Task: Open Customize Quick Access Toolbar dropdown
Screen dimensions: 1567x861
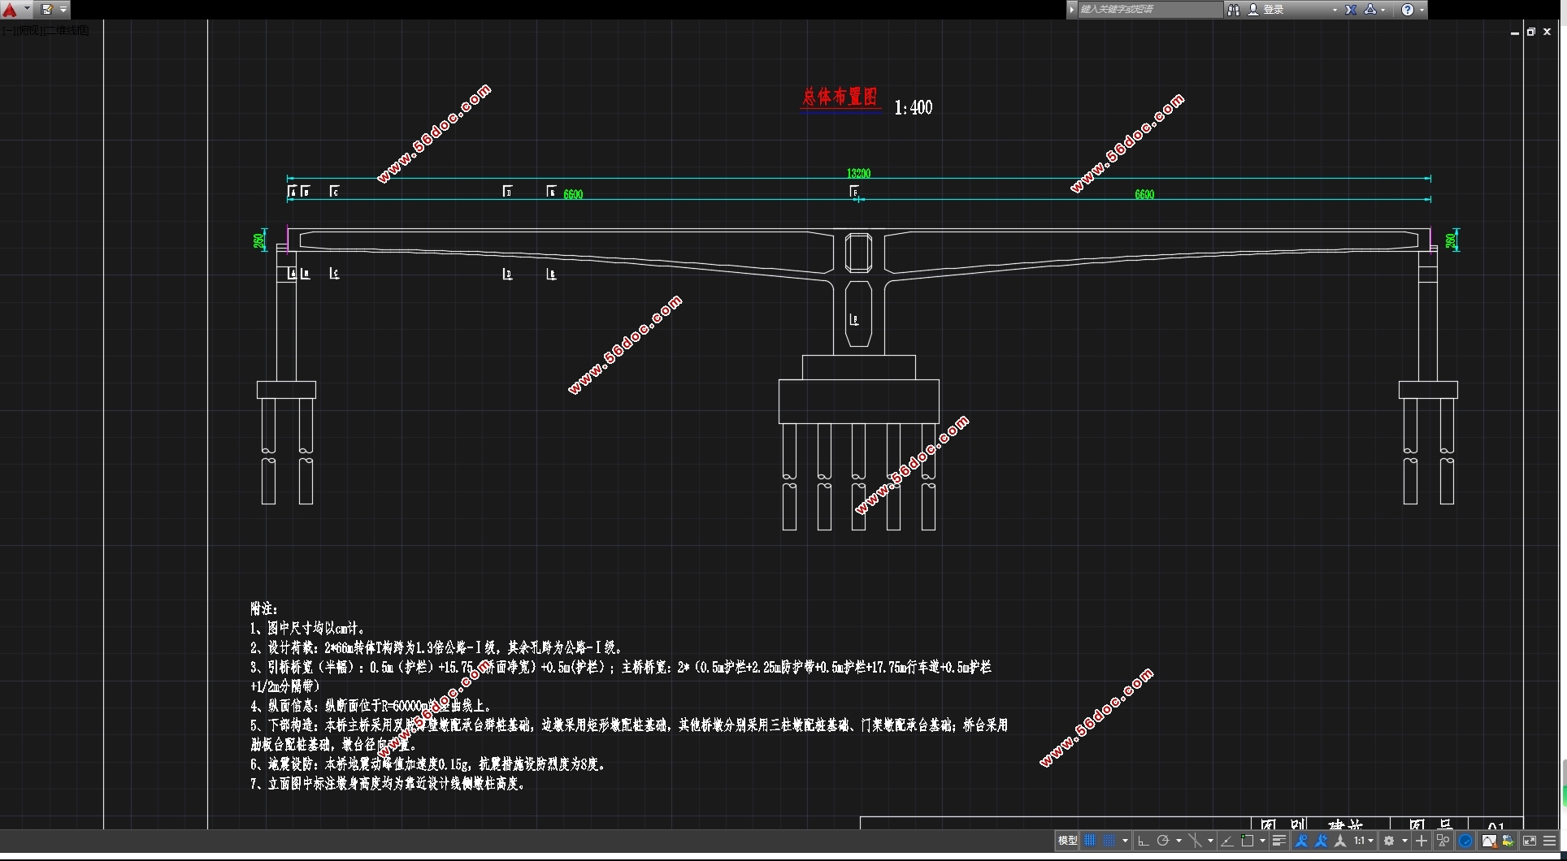Action: [63, 10]
